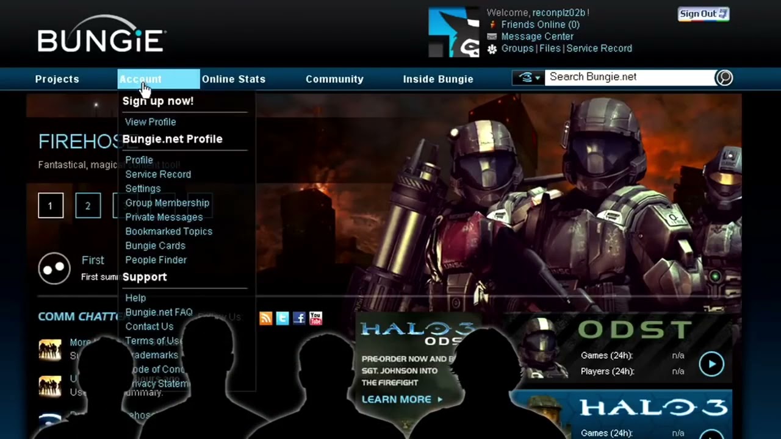Open the Service Record header link
This screenshot has height=439, width=781.
[x=599, y=48]
